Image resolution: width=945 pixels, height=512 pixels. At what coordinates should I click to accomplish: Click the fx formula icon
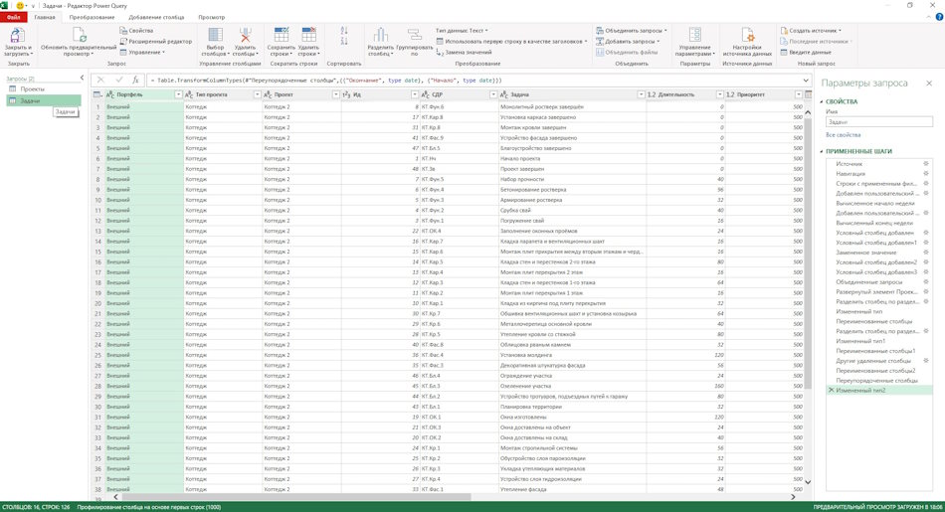[x=135, y=81]
